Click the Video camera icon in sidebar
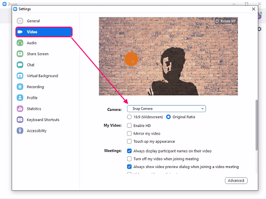Viewport: 266px width, 199px height. coord(20,32)
